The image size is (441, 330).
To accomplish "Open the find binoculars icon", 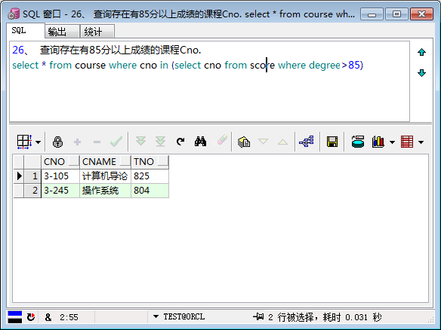I will pyautogui.click(x=200, y=142).
